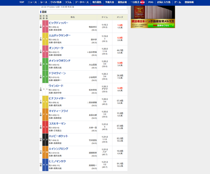
Task: Click horse number 7 badge for ドラマクイーン
Action: pyautogui.click(x=47, y=77)
